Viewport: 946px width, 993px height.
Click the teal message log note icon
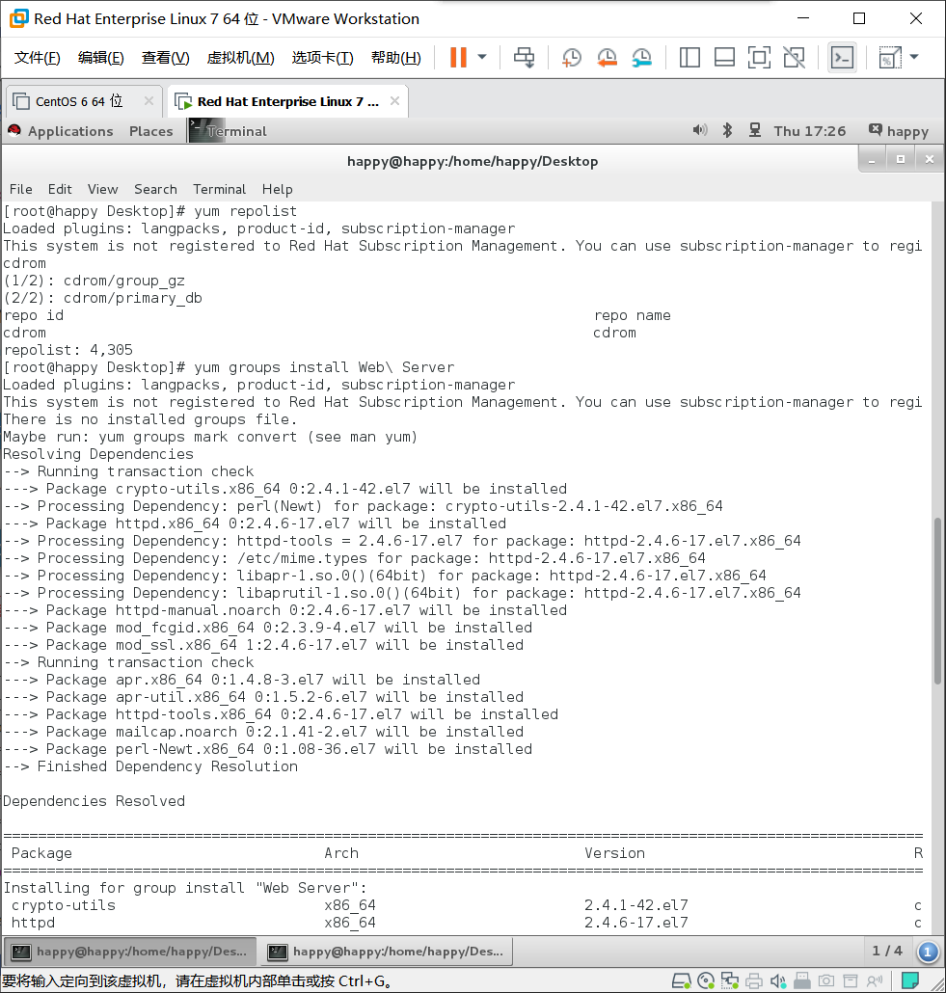click(910, 980)
